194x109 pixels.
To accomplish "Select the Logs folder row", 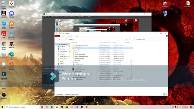I will pyautogui.click(x=102, y=50).
